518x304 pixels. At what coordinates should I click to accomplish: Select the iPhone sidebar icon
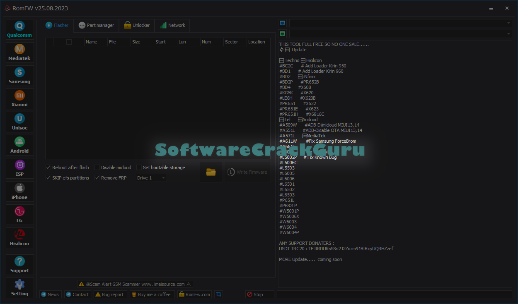(19, 191)
